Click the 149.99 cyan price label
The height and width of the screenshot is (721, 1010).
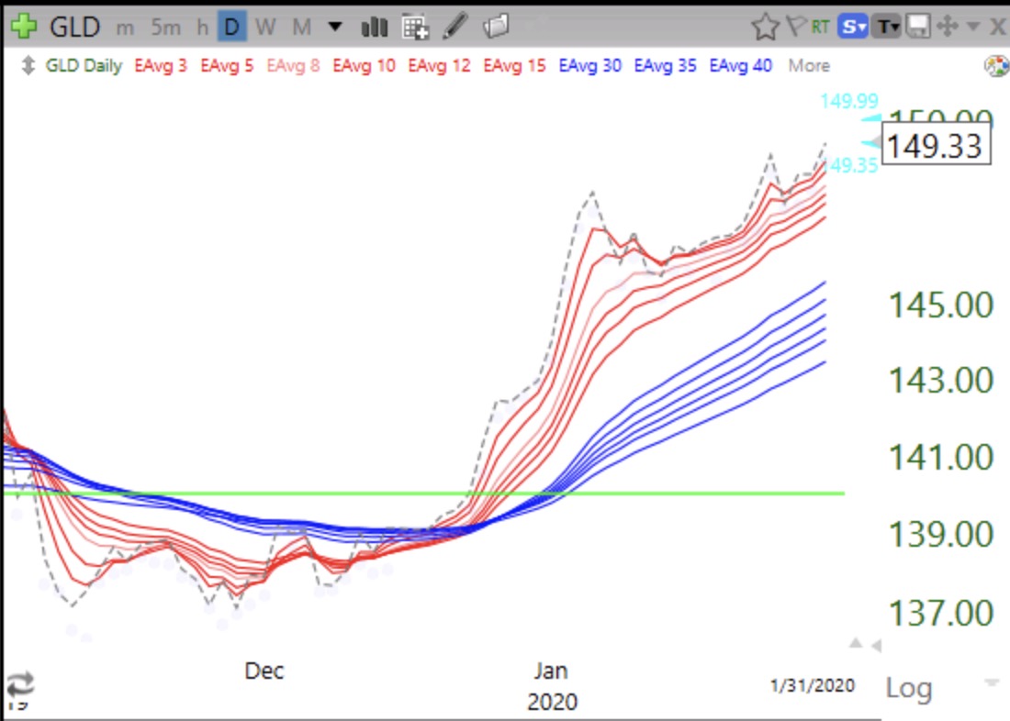pos(849,101)
